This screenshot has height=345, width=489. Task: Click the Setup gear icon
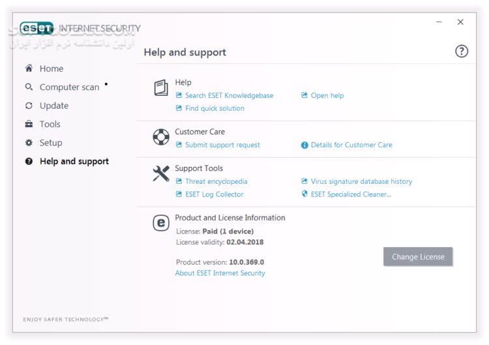tap(29, 143)
